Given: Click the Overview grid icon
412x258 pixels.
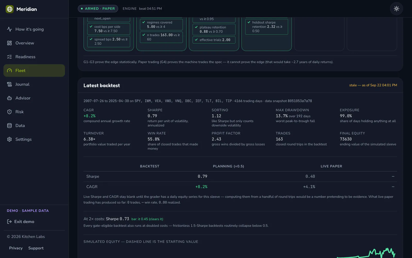Looking at the screenshot, I should click(x=10, y=43).
